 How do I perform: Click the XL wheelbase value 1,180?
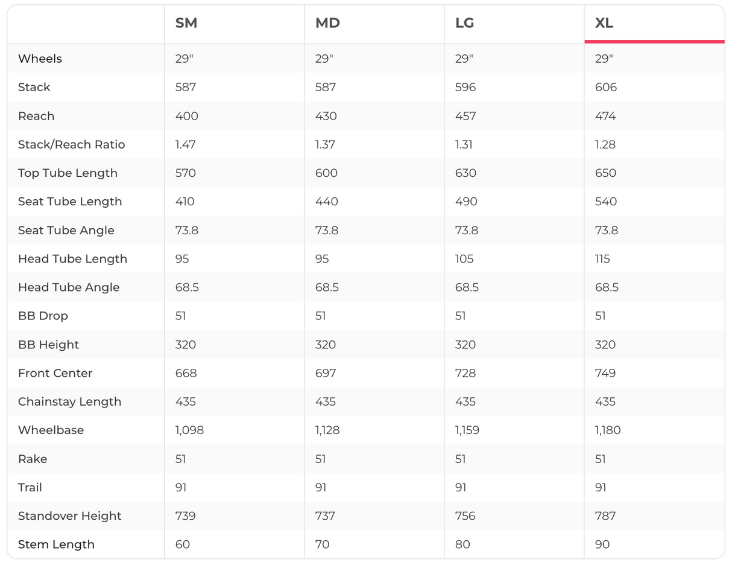pos(608,430)
